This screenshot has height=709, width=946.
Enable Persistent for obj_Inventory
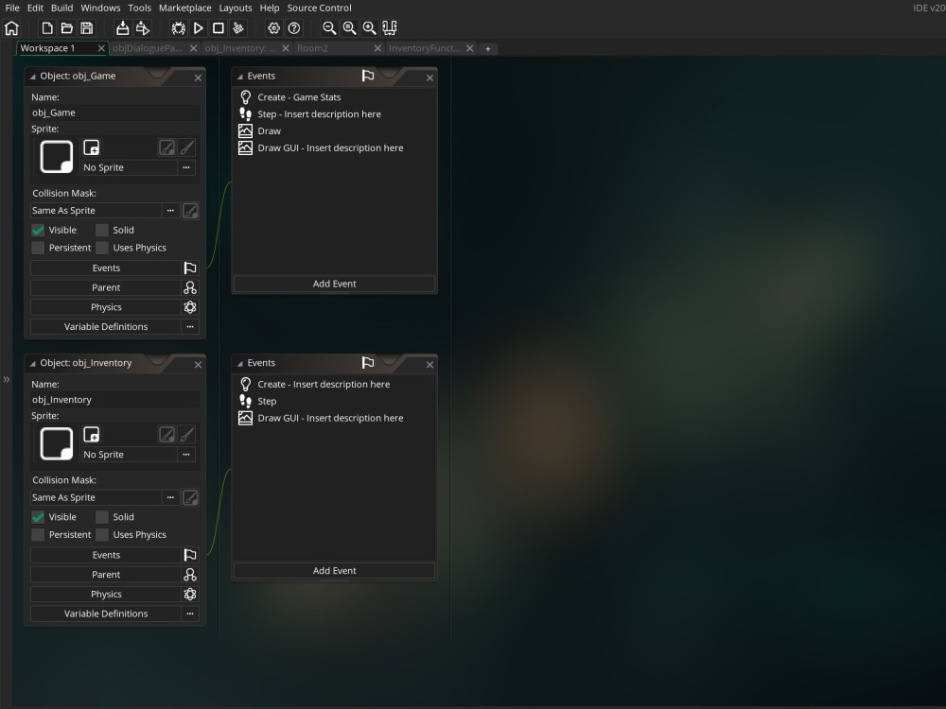pos(38,535)
